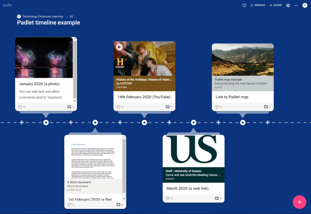
Task: Click the January 2020 (a photo) title
Action: (39, 84)
